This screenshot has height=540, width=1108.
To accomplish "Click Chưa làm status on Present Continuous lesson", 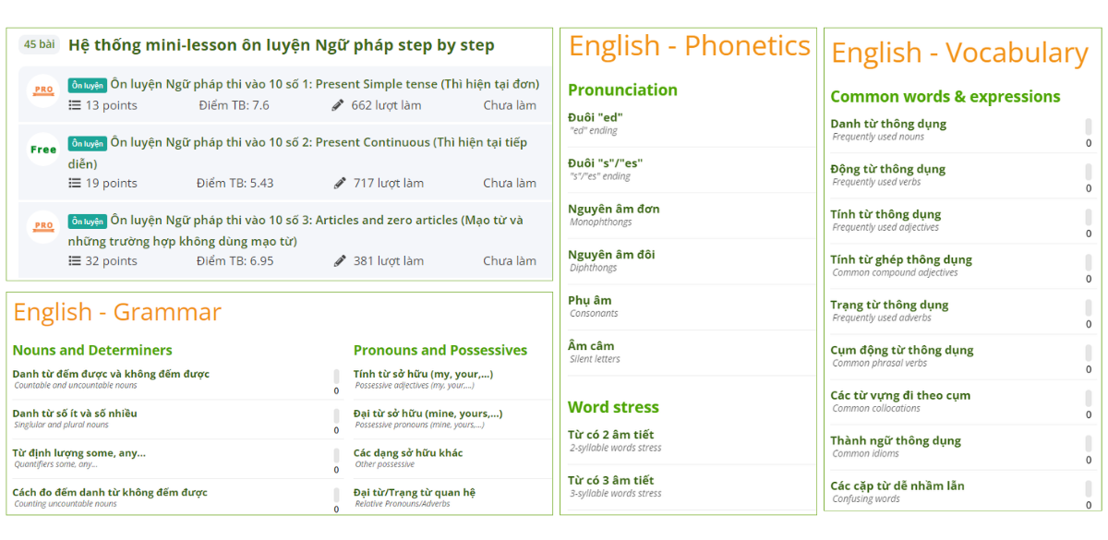I will (511, 183).
